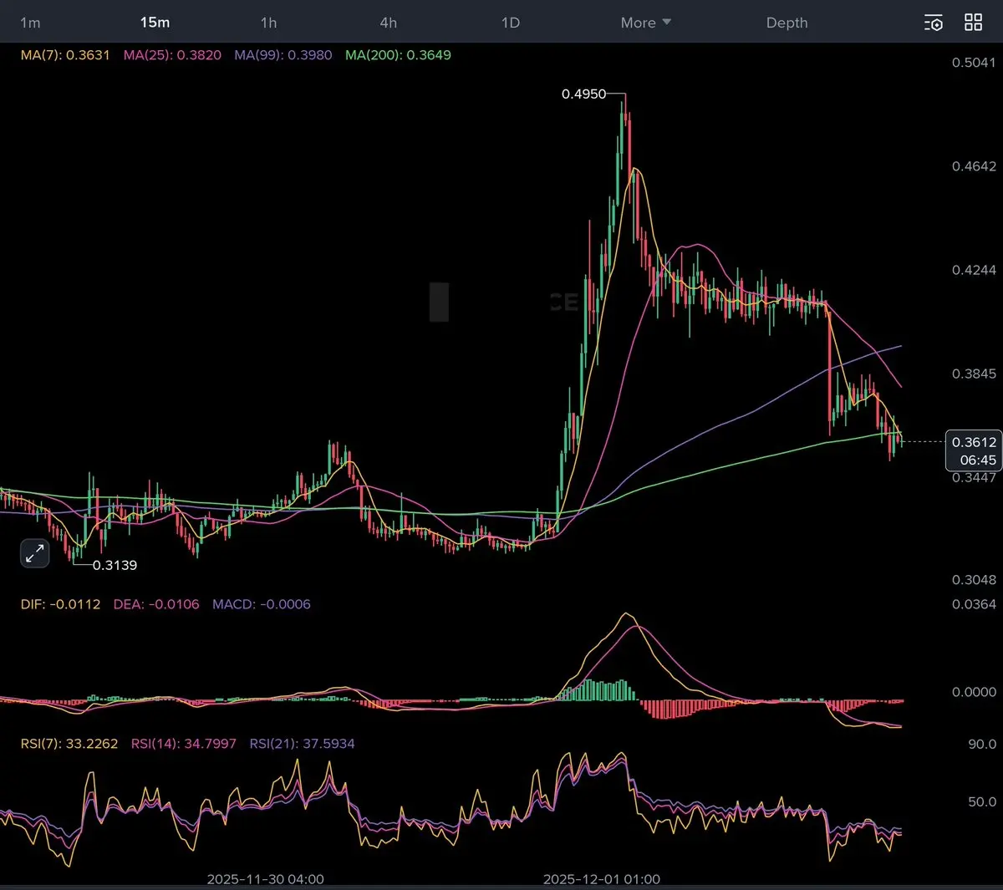
Task: Open the chart indicator settings icon
Action: click(934, 23)
